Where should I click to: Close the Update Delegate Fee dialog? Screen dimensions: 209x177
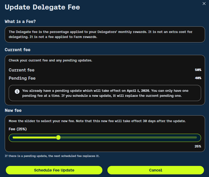(x=204, y=3)
